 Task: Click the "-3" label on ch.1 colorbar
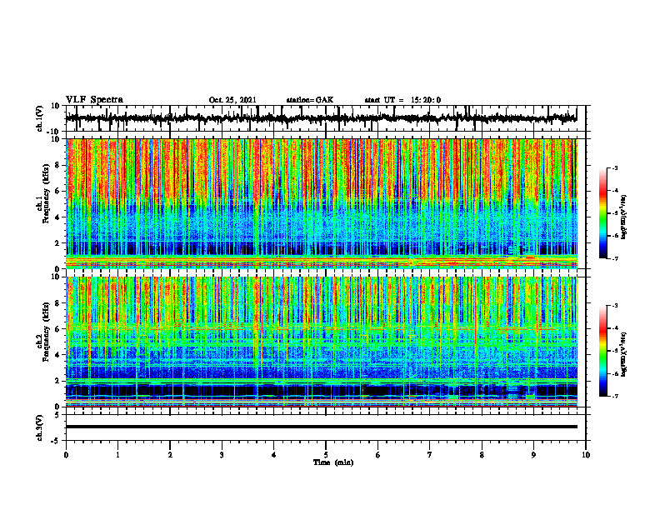[614, 168]
